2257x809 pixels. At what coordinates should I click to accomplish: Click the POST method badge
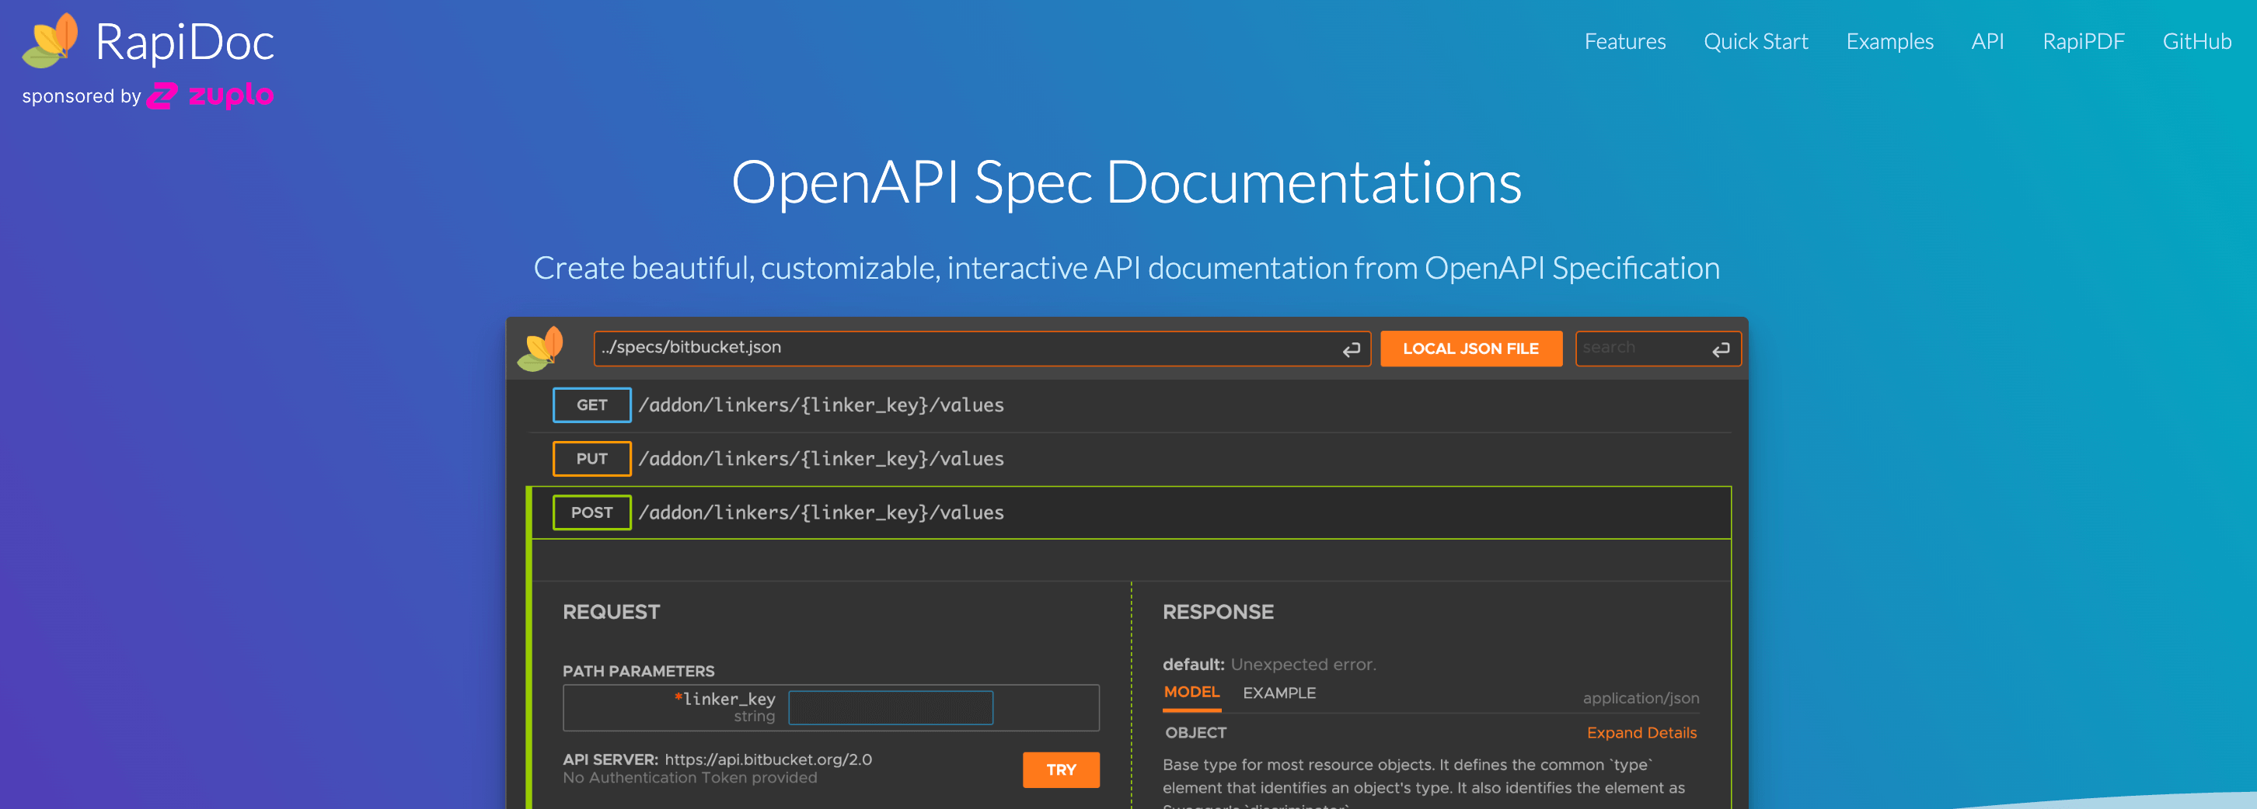[591, 512]
